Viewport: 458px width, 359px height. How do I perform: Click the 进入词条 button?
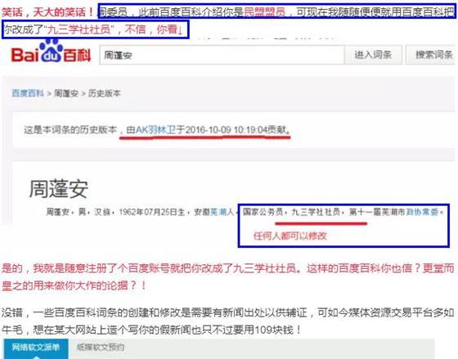(373, 55)
